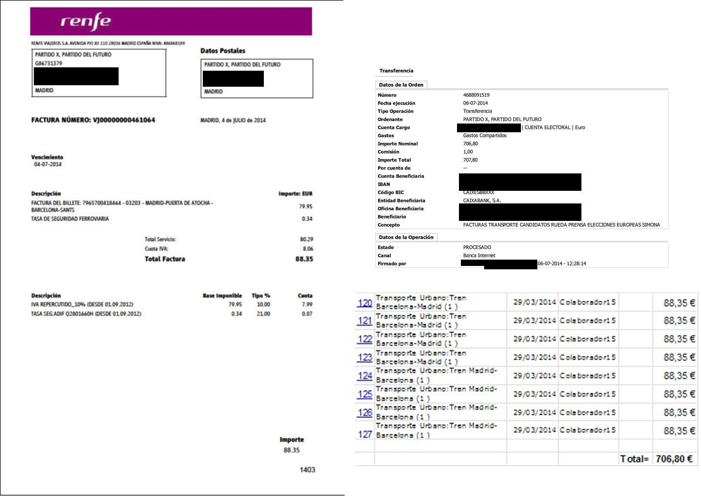This screenshot has height=496, width=701.
Task: Click the bottom Importe value 88.35
Action: click(x=292, y=450)
